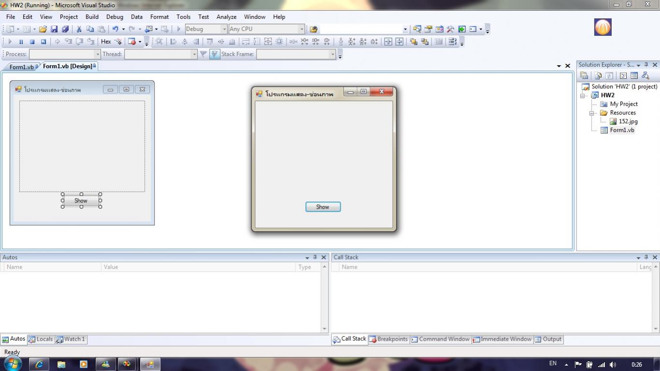The image size is (660, 371).
Task: Switch to the Breakpoints tab
Action: pos(388,339)
